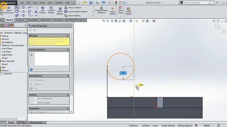This screenshot has height=127, width=227.
Task: Open the File menu
Action: point(22,2)
